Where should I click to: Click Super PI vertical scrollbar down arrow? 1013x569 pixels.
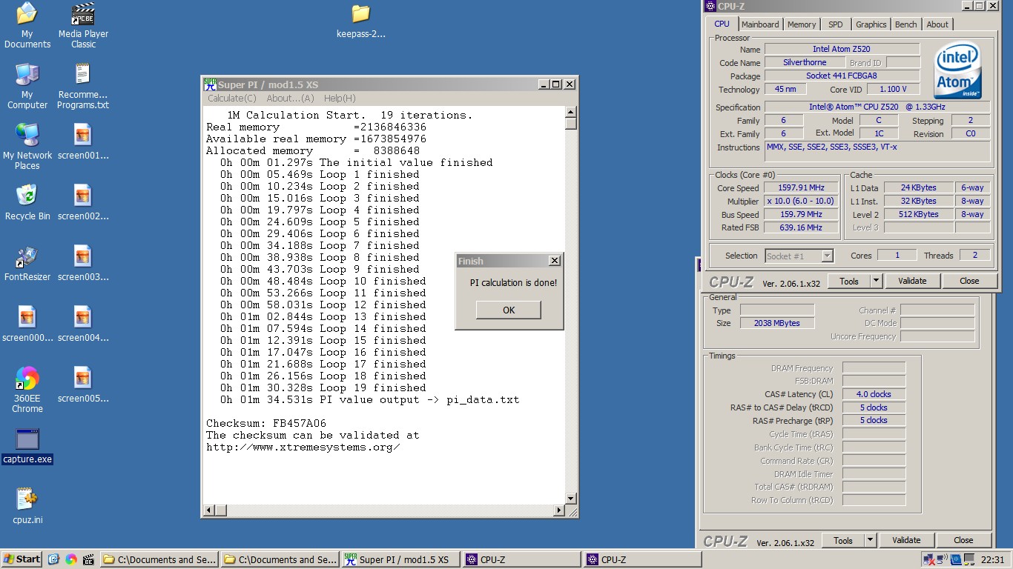(570, 499)
